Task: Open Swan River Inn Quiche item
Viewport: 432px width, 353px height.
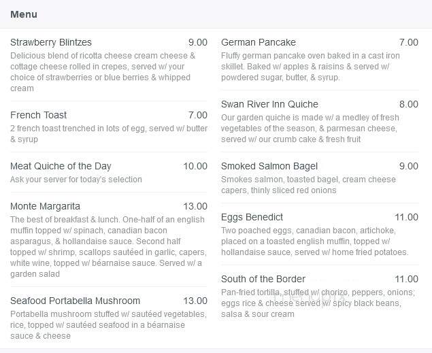Action: (x=269, y=104)
